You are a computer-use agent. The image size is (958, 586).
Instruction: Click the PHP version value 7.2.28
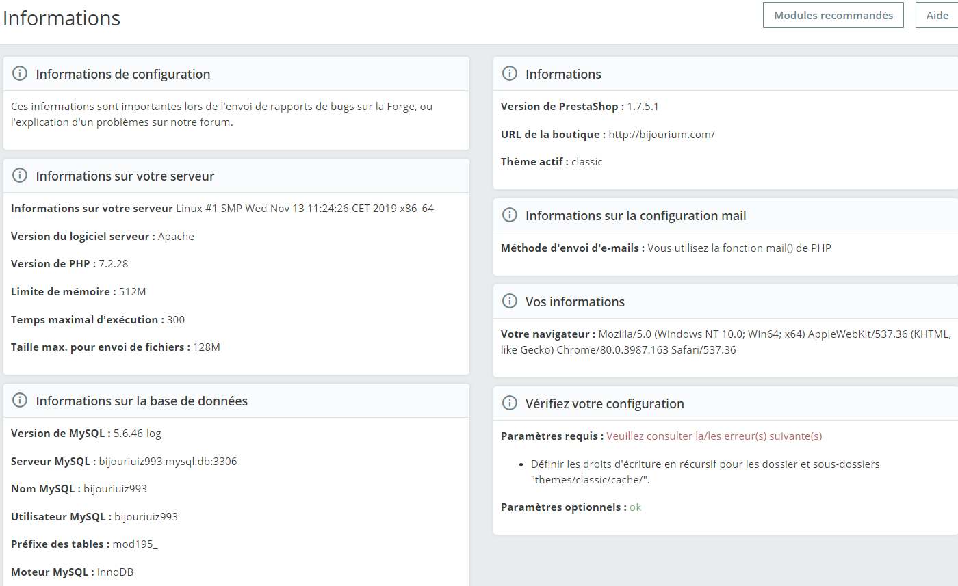point(114,264)
